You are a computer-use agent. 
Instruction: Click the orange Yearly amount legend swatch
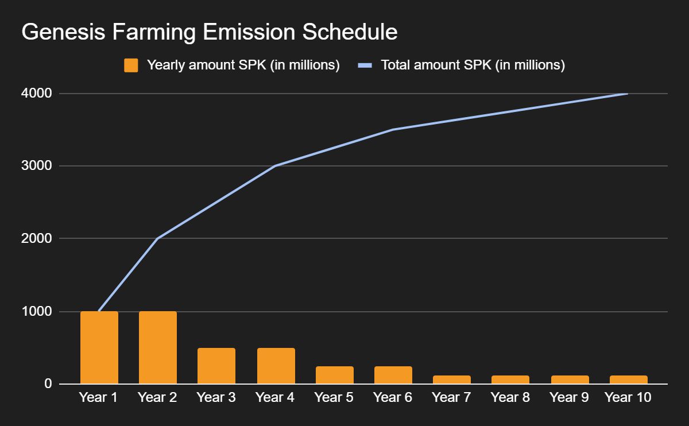(x=131, y=65)
